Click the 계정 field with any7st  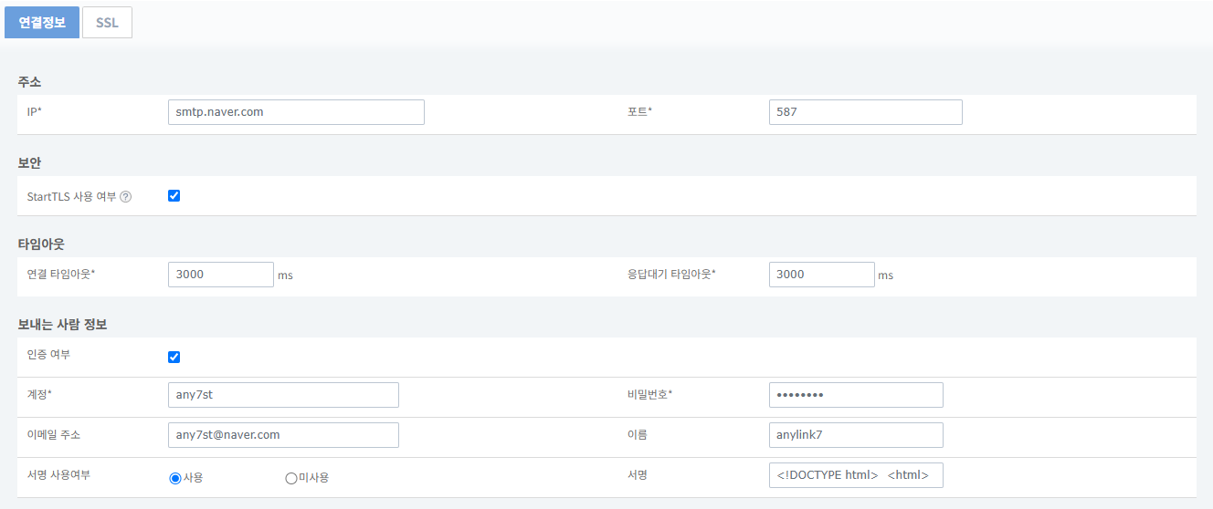click(284, 395)
